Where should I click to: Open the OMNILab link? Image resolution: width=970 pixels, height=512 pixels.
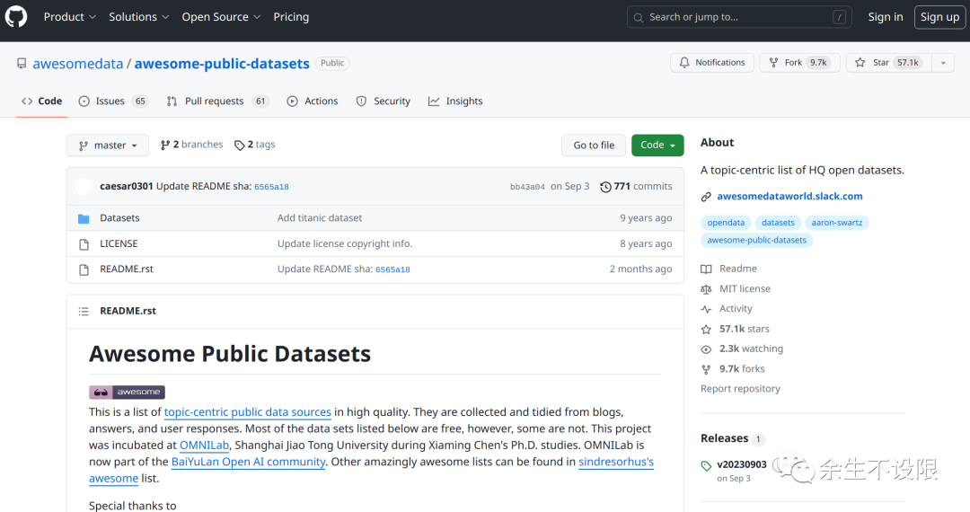tap(204, 446)
